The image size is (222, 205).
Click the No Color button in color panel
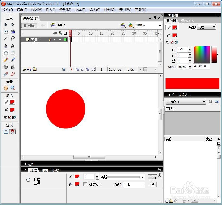172,42
